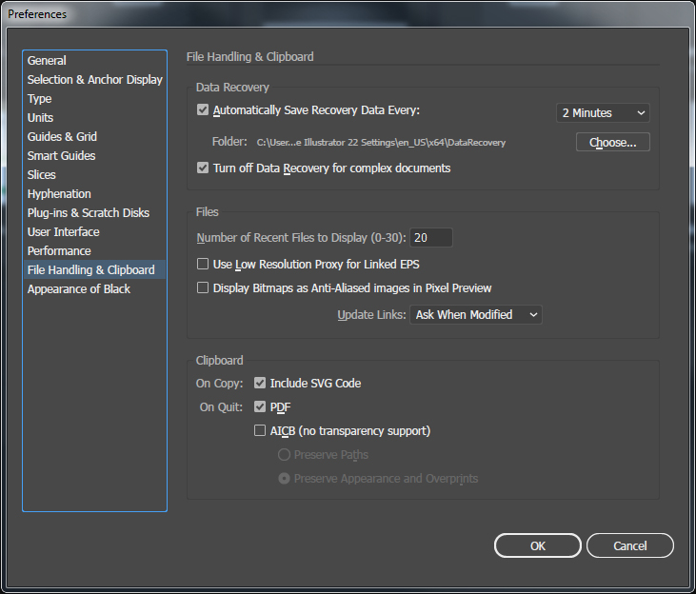Image resolution: width=696 pixels, height=594 pixels.
Task: Click the Preferences title bar
Action: (348, 14)
